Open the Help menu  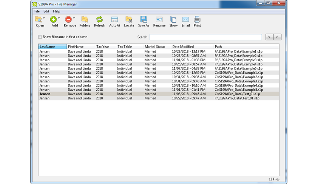57,11
